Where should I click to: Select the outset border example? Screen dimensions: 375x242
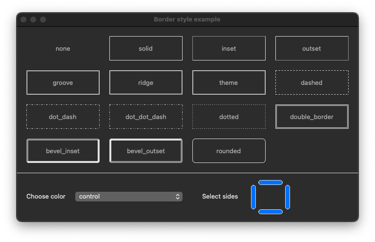[312, 48]
